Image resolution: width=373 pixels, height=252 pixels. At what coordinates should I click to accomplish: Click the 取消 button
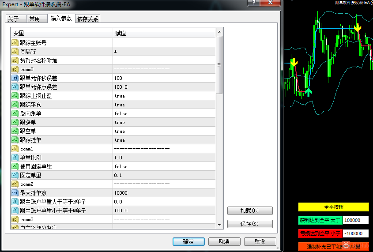click(224, 241)
